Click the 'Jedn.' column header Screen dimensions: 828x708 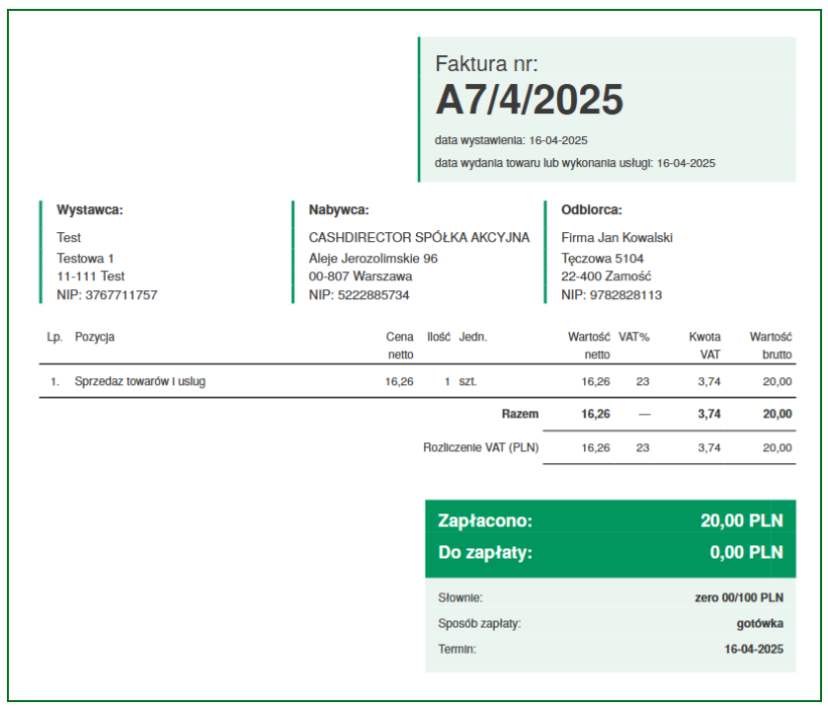[473, 337]
